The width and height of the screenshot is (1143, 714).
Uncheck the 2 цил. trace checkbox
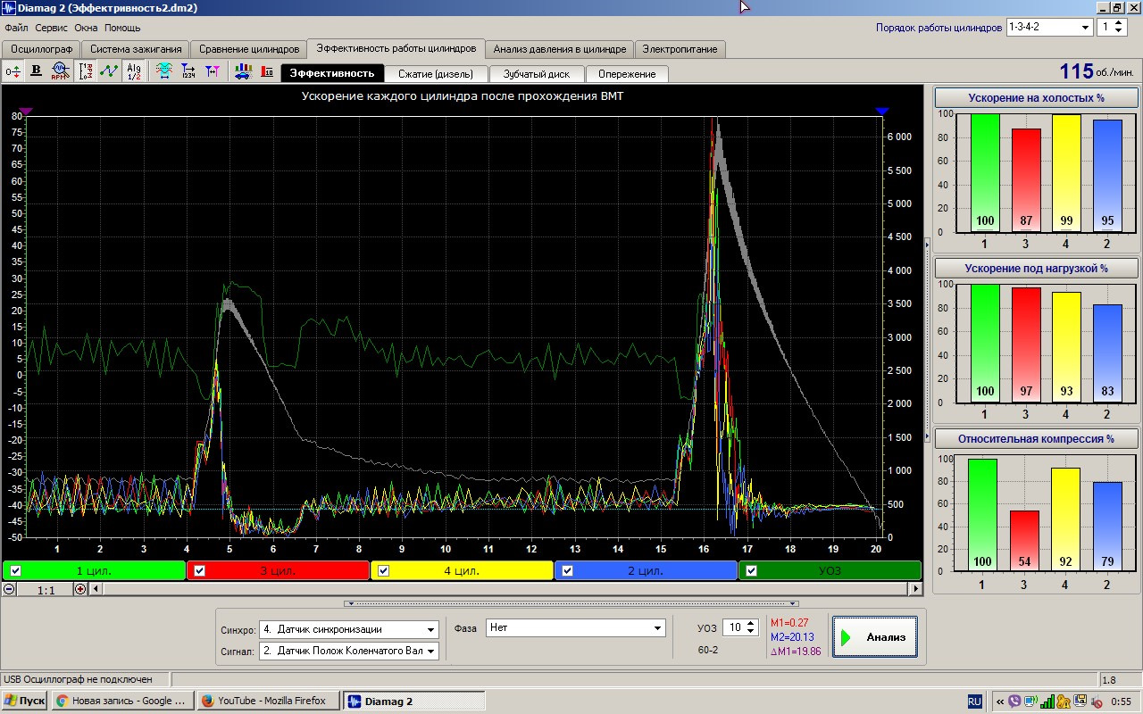coord(568,571)
